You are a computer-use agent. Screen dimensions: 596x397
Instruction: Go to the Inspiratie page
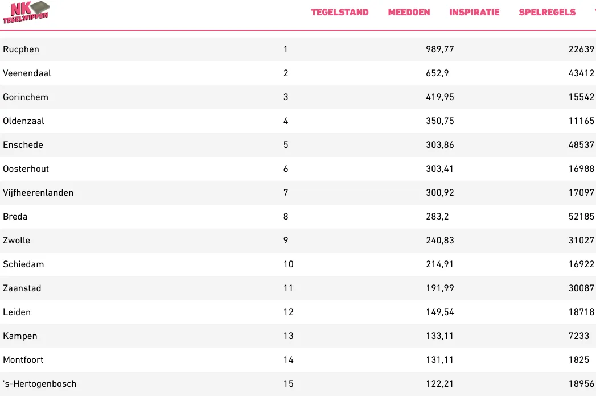(474, 12)
